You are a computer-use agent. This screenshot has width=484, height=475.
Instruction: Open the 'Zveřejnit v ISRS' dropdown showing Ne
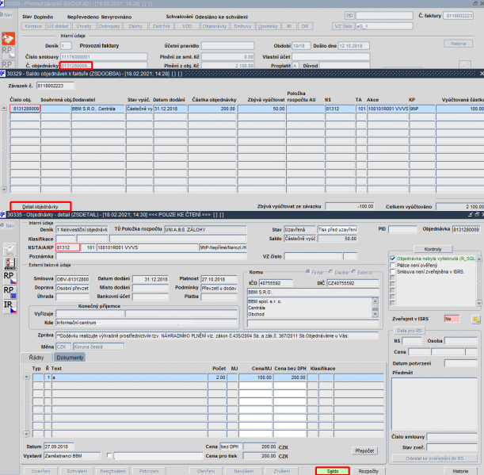click(x=452, y=318)
